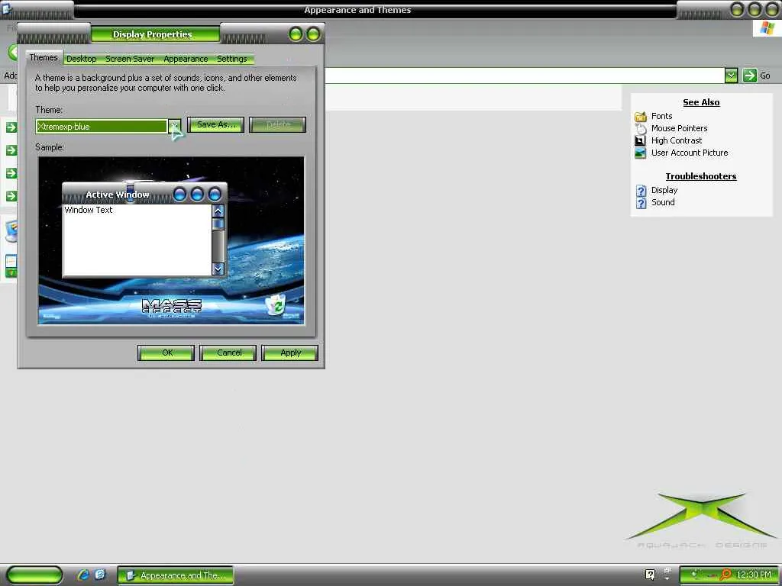The width and height of the screenshot is (782, 586).
Task: Click the sample window scroll down arrow
Action: [x=218, y=269]
